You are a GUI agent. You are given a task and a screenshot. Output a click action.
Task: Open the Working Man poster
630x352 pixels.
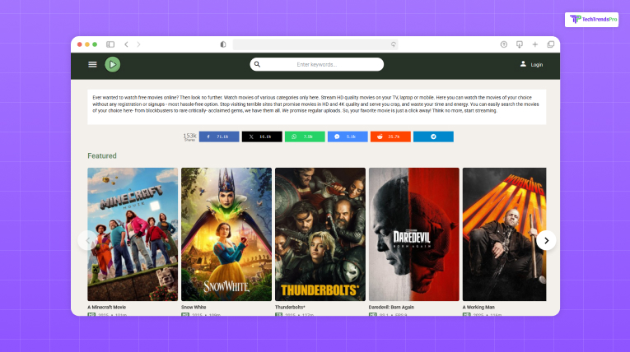click(x=504, y=234)
